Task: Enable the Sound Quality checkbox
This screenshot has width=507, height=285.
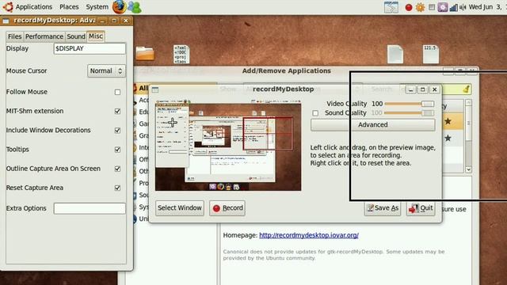Action: tap(315, 113)
